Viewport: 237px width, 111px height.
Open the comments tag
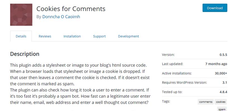[x=206, y=102]
